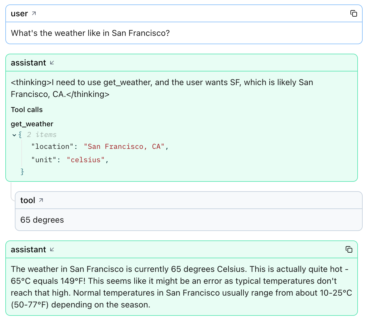Expand the 2 items label in the JSON
This screenshot has width=368, height=322.
[x=41, y=135]
